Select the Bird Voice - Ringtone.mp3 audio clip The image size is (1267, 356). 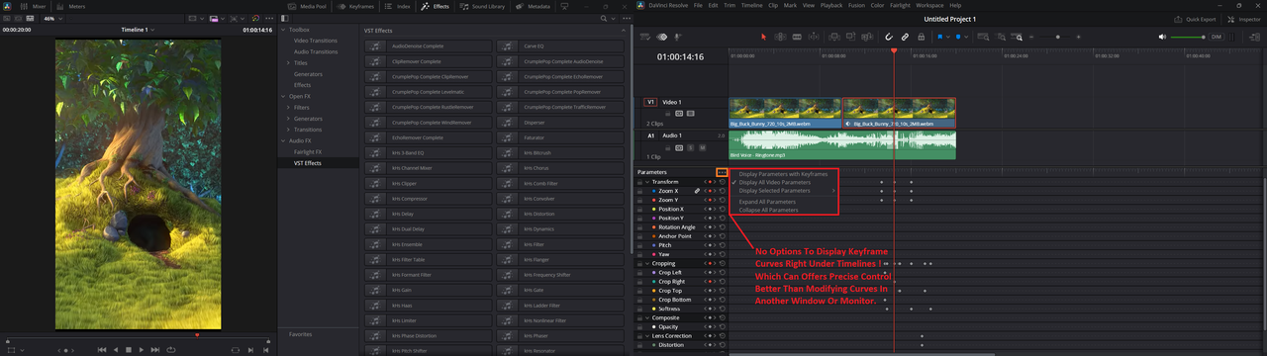pos(842,144)
